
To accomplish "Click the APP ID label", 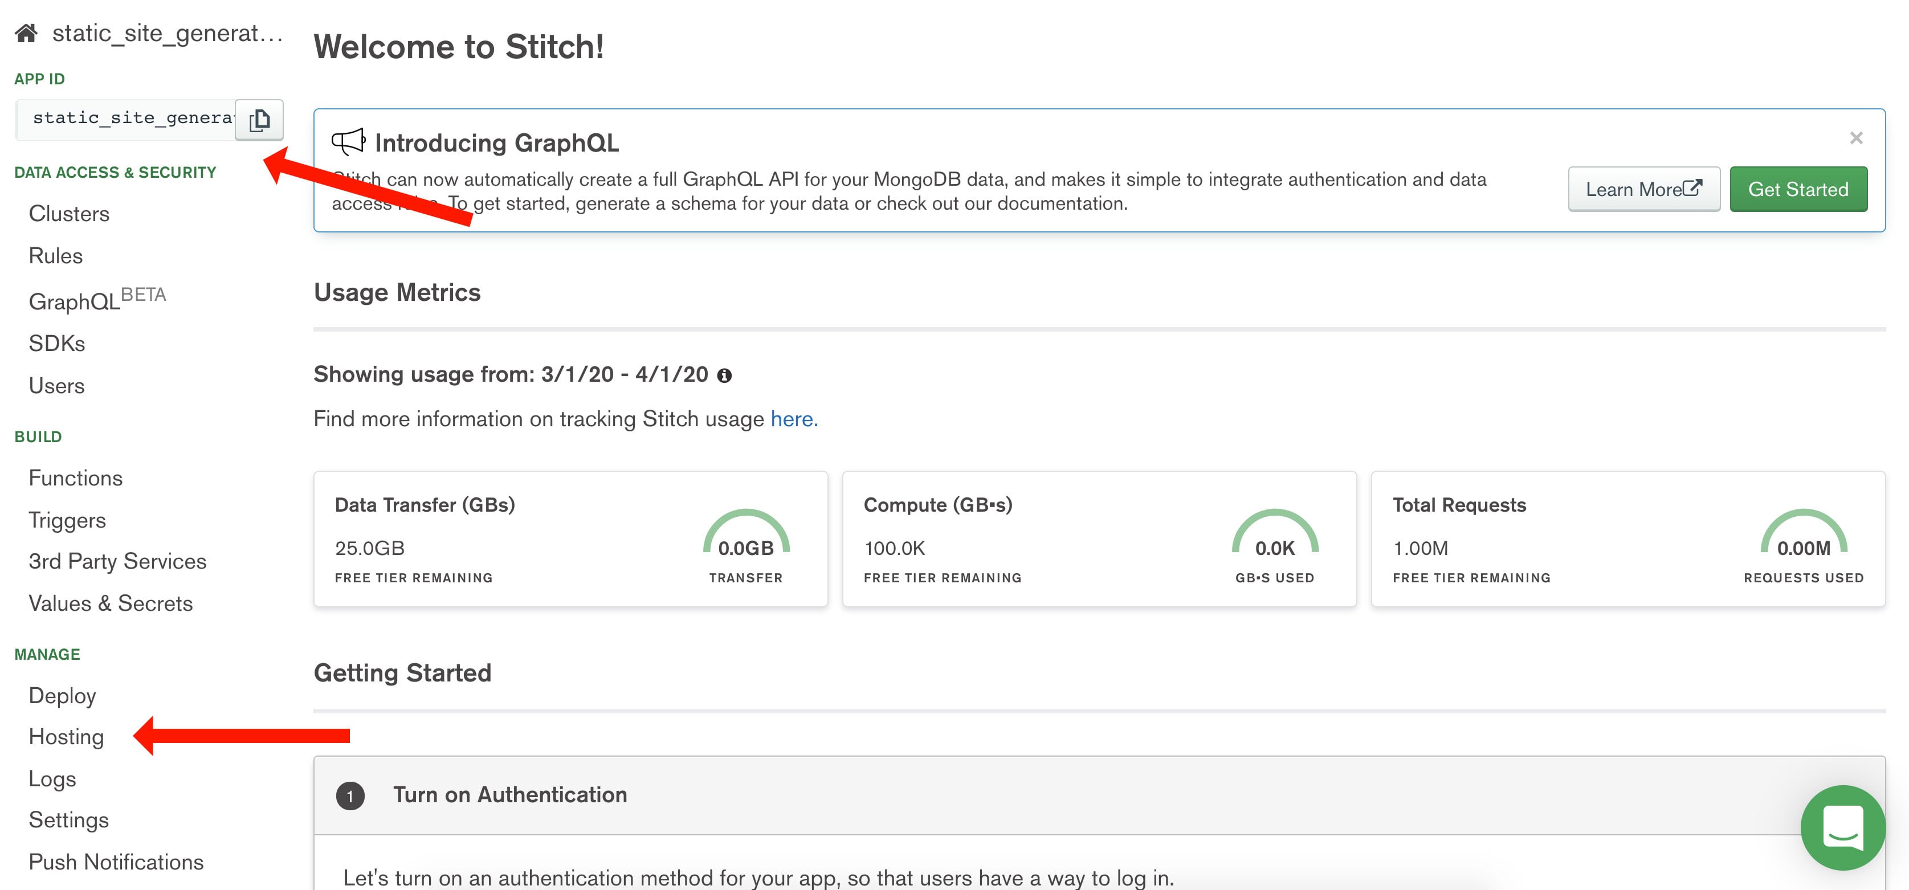I will point(39,79).
